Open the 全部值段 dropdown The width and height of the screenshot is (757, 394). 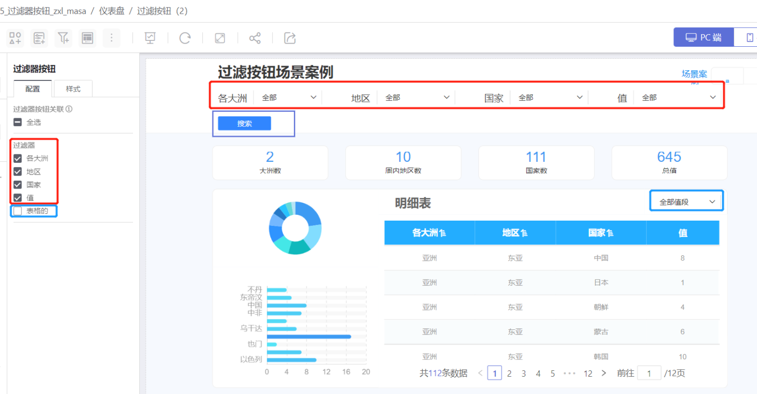pos(687,202)
